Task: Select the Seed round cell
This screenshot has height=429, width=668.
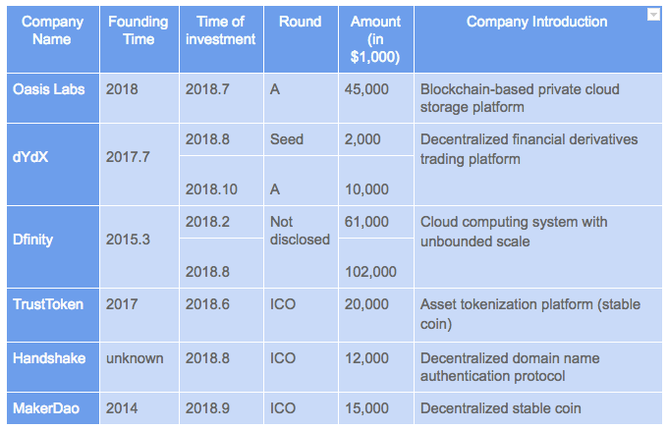Action: tap(287, 139)
